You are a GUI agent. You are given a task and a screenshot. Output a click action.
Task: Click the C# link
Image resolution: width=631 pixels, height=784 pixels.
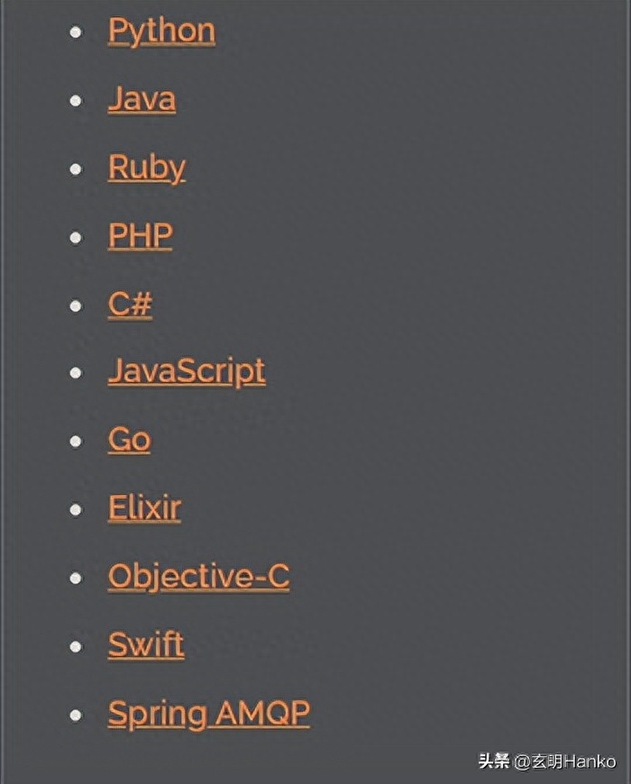[130, 304]
